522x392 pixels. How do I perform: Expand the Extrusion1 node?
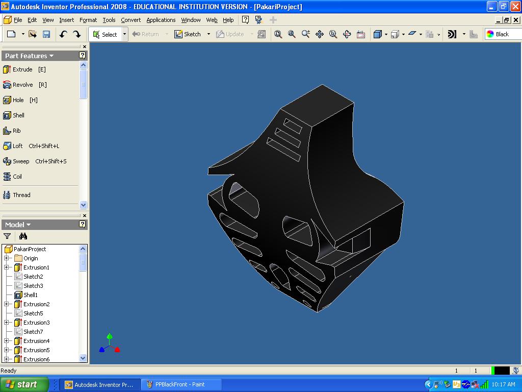click(x=7, y=267)
